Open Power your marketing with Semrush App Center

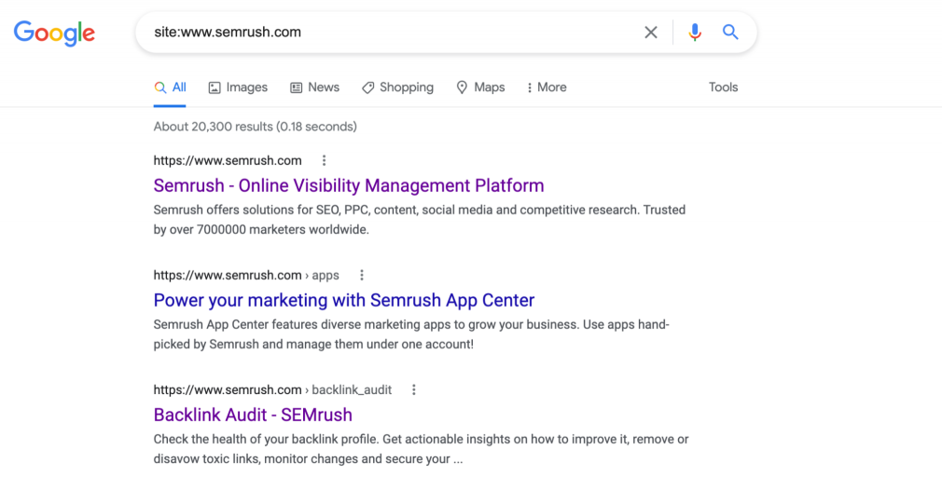(343, 301)
